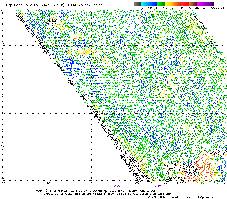
Task: Click the purple '10:30' time marker
Action: [157, 186]
